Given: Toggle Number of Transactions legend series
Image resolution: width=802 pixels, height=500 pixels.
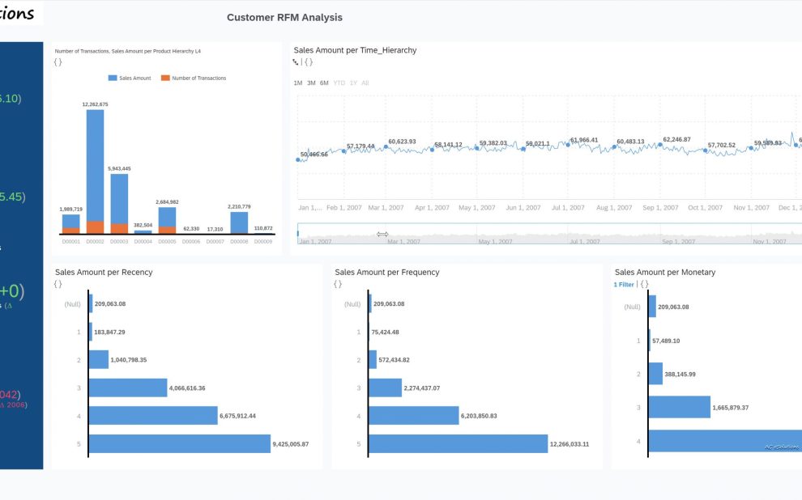Looking at the screenshot, I should coord(194,78).
